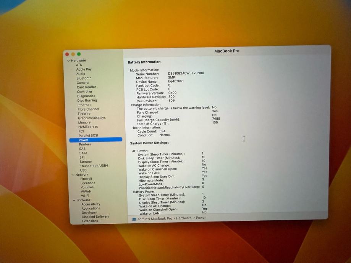The image size is (351, 263).
Task: Open the Controller entry
Action: (x=85, y=91)
